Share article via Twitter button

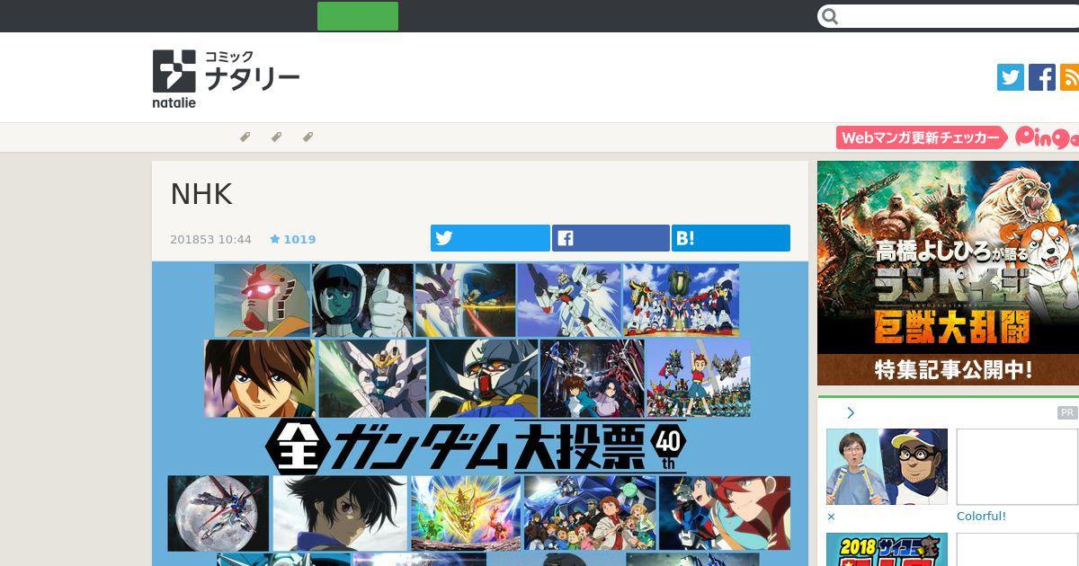490,238
